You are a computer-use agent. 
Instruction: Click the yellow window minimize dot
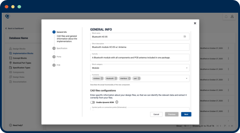point(13,7)
